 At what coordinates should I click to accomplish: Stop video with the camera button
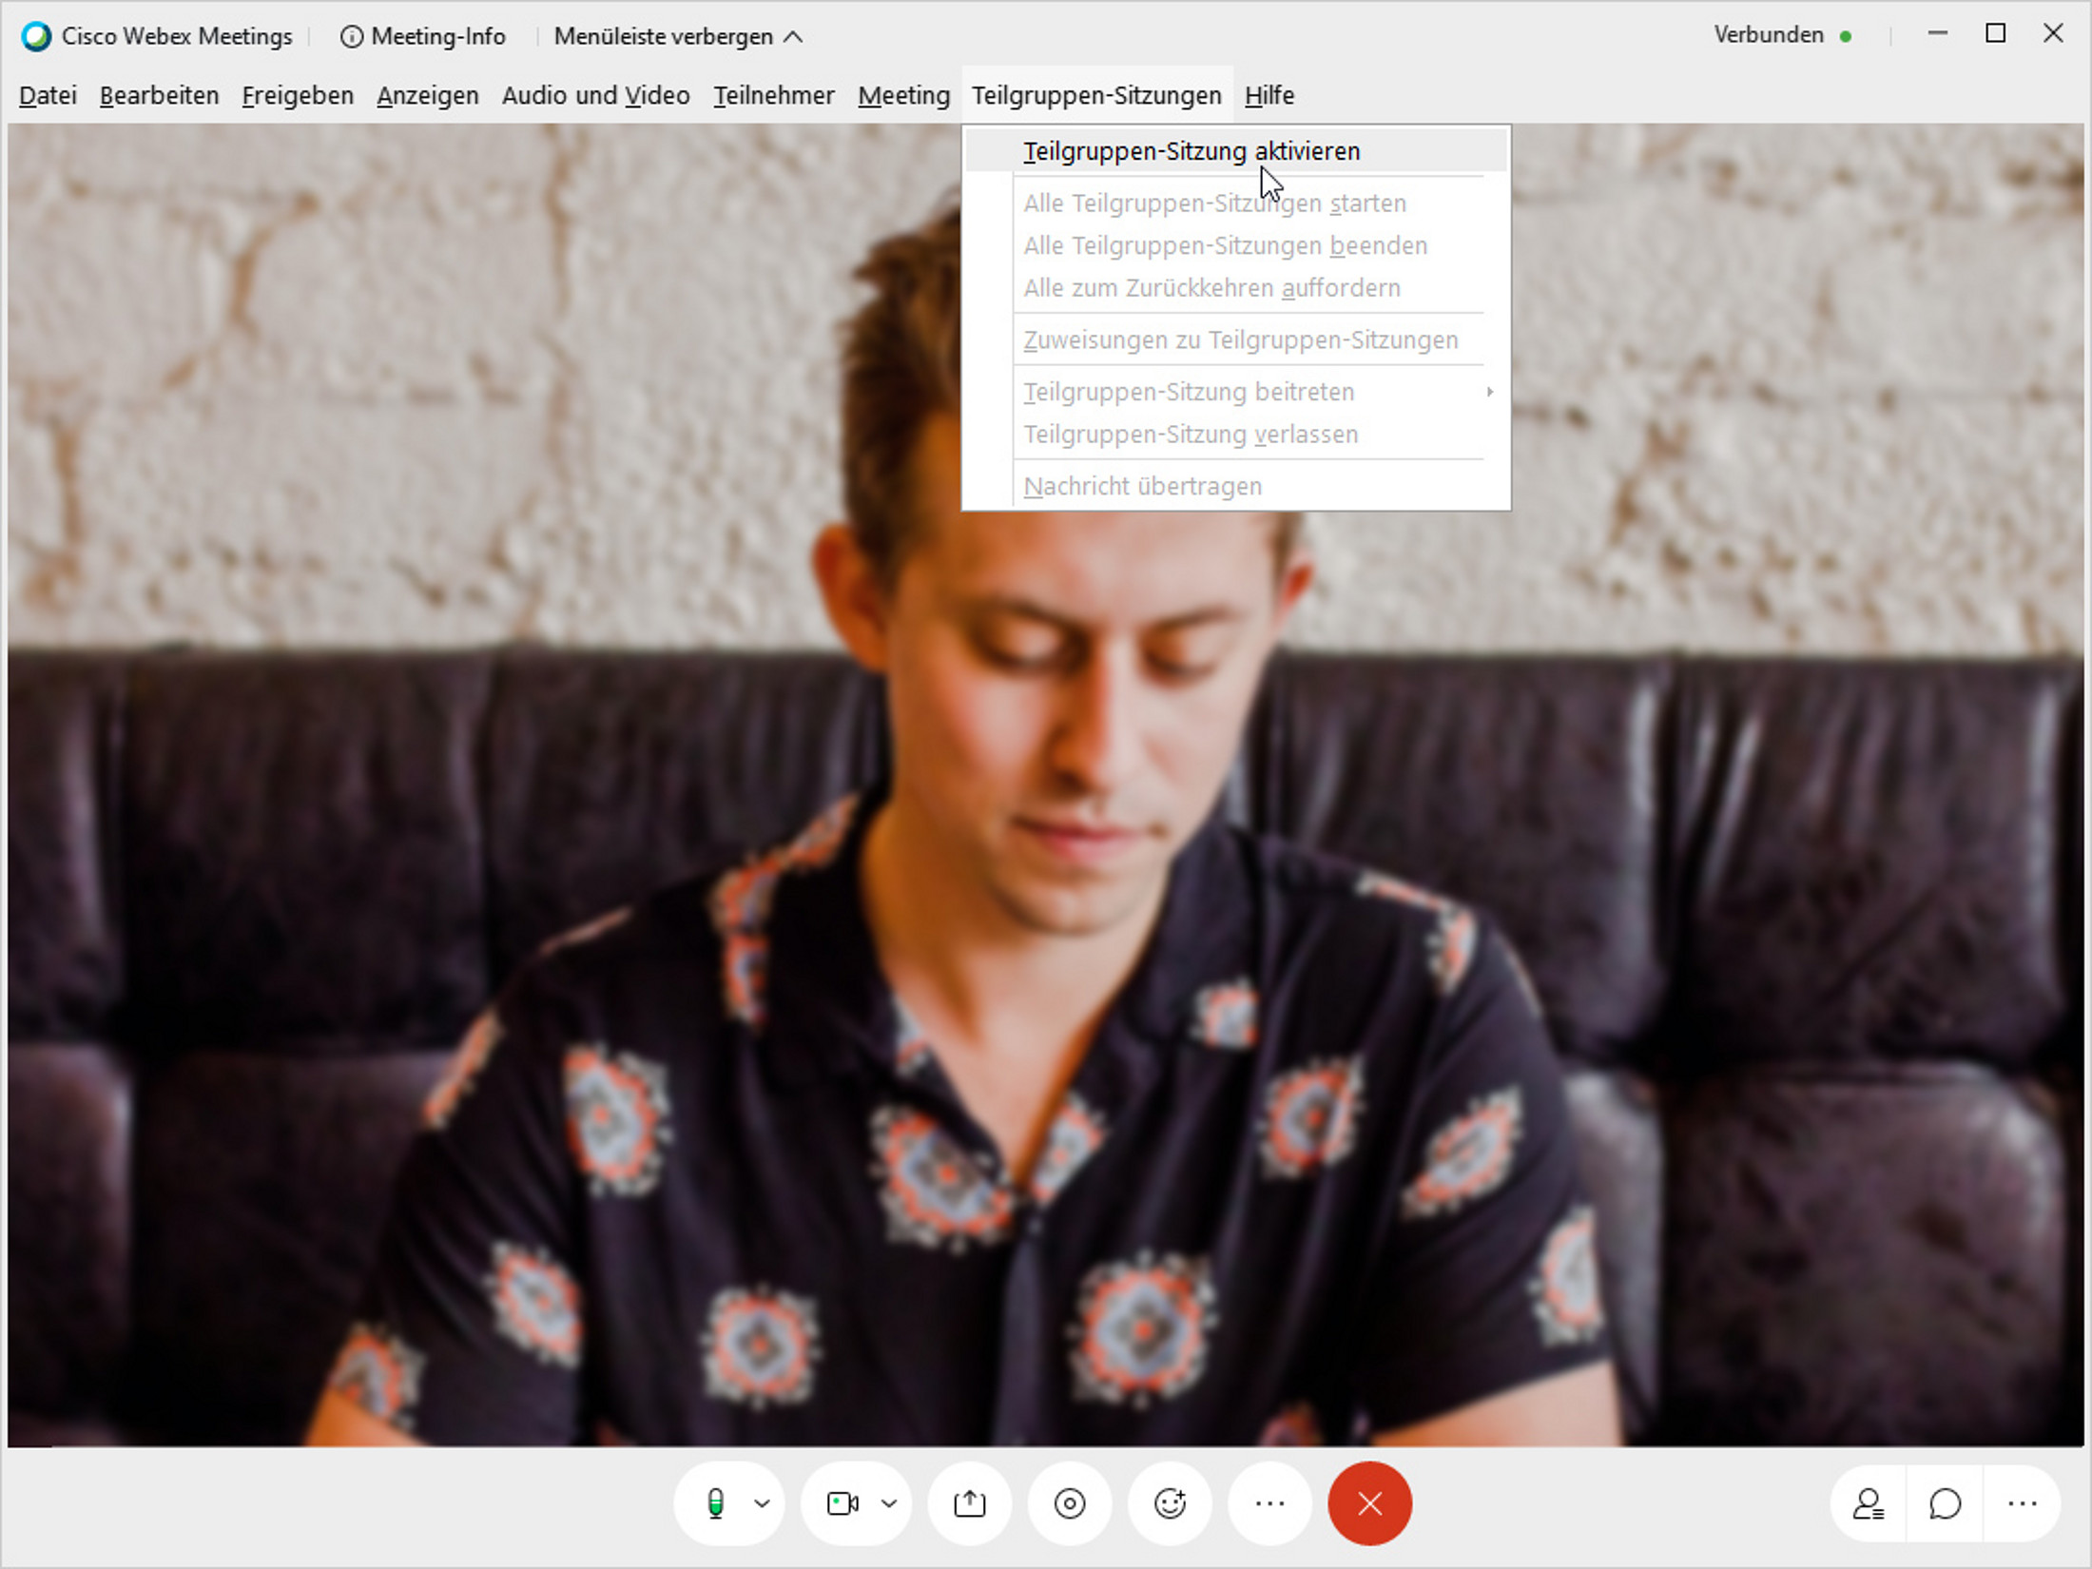[843, 1503]
